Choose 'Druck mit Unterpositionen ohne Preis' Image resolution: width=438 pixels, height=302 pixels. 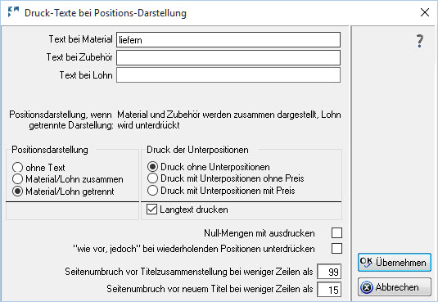(152, 178)
